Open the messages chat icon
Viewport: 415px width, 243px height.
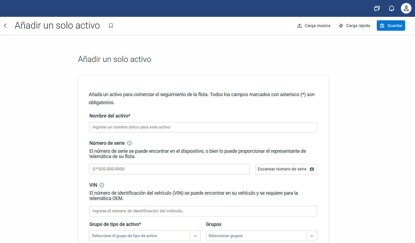(377, 9)
